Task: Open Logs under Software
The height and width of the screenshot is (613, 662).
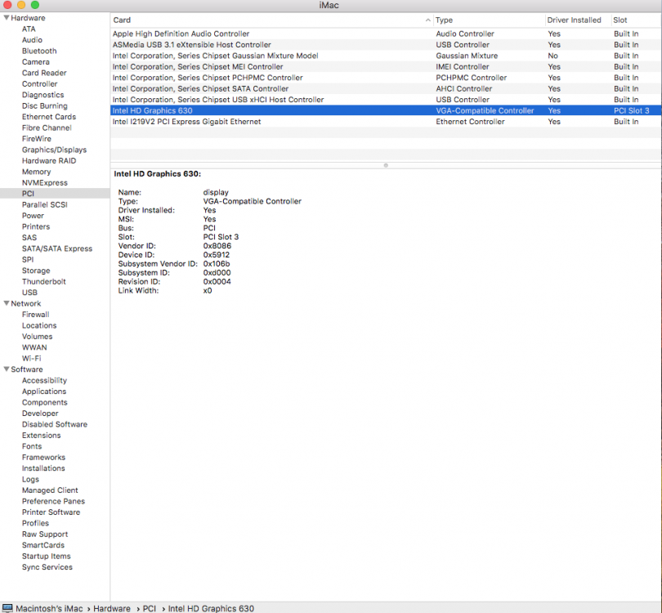Action: coord(30,479)
